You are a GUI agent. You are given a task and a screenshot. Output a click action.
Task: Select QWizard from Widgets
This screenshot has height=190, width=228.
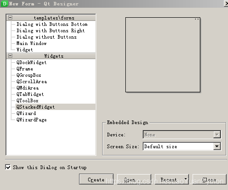tap(26, 113)
